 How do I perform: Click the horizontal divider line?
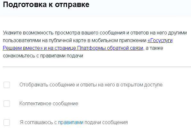[97, 67]
